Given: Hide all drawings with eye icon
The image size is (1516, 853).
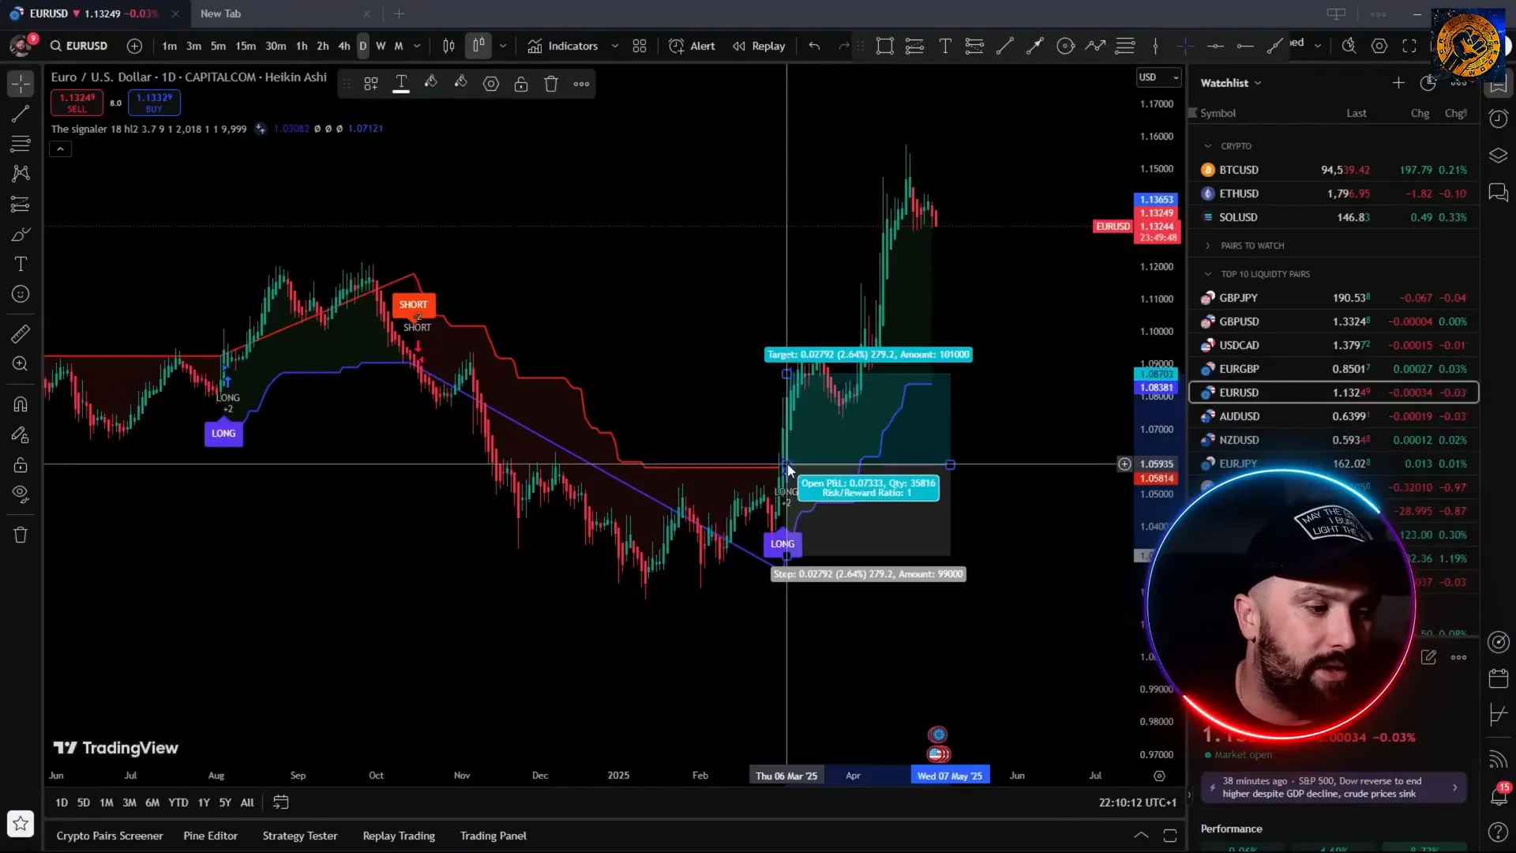Looking at the screenshot, I should (x=21, y=495).
